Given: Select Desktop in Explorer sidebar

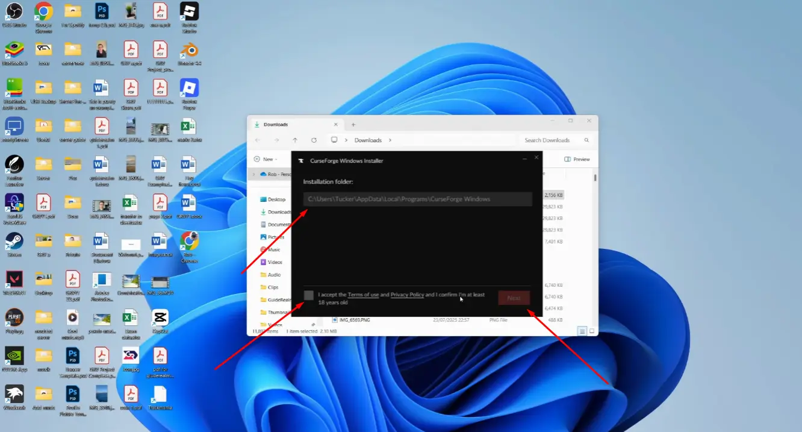Looking at the screenshot, I should [x=272, y=199].
